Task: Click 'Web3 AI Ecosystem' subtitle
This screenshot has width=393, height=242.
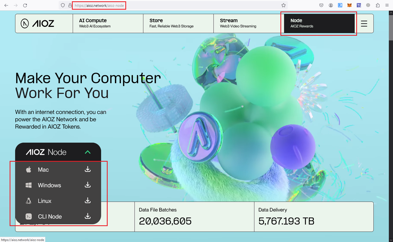Action: (95, 26)
